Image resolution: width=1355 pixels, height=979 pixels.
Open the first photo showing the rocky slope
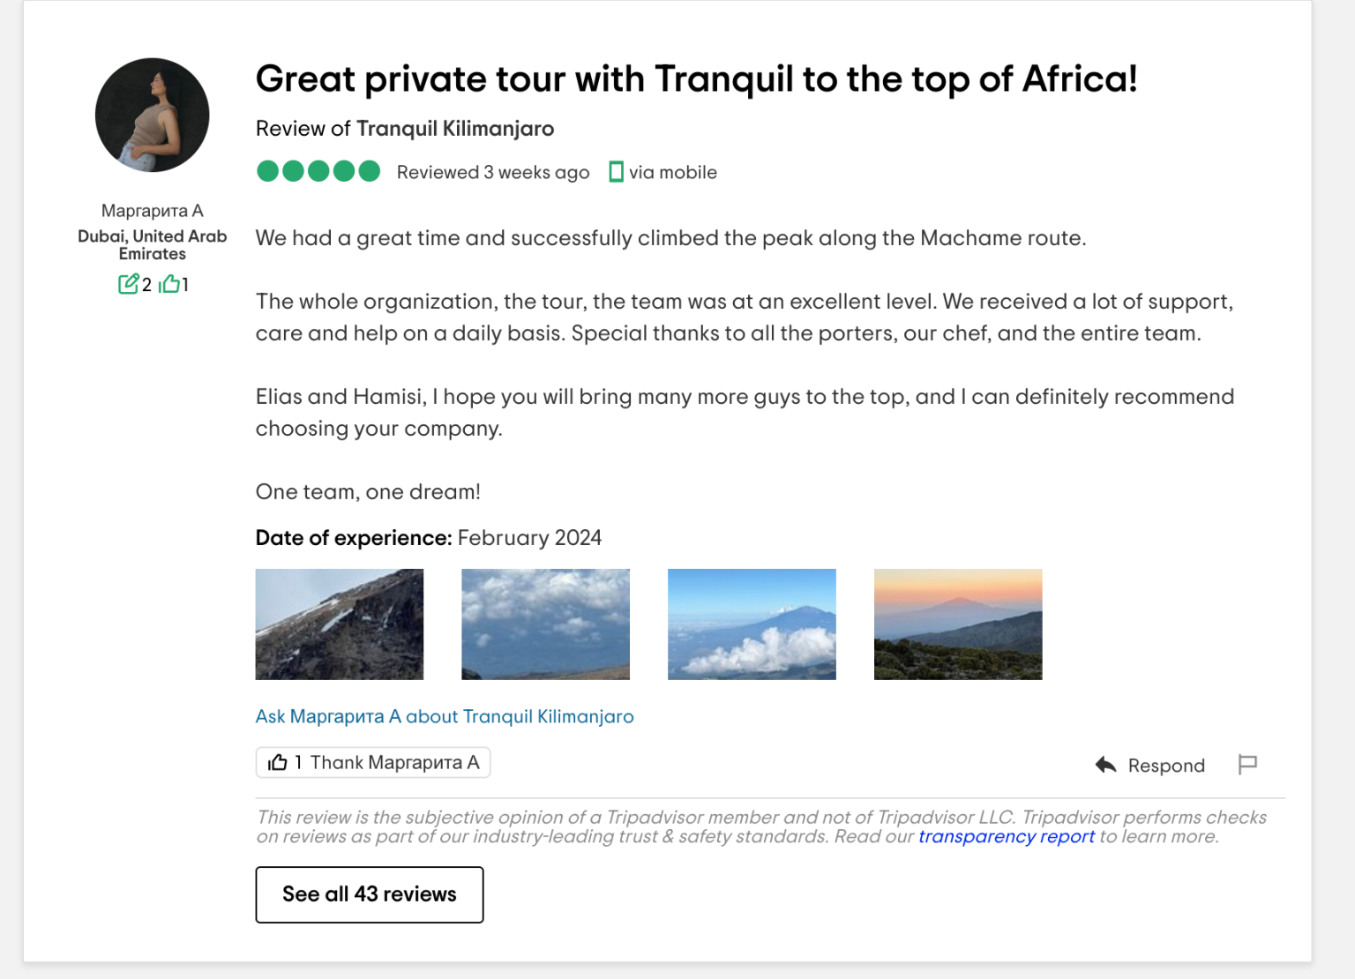(339, 624)
